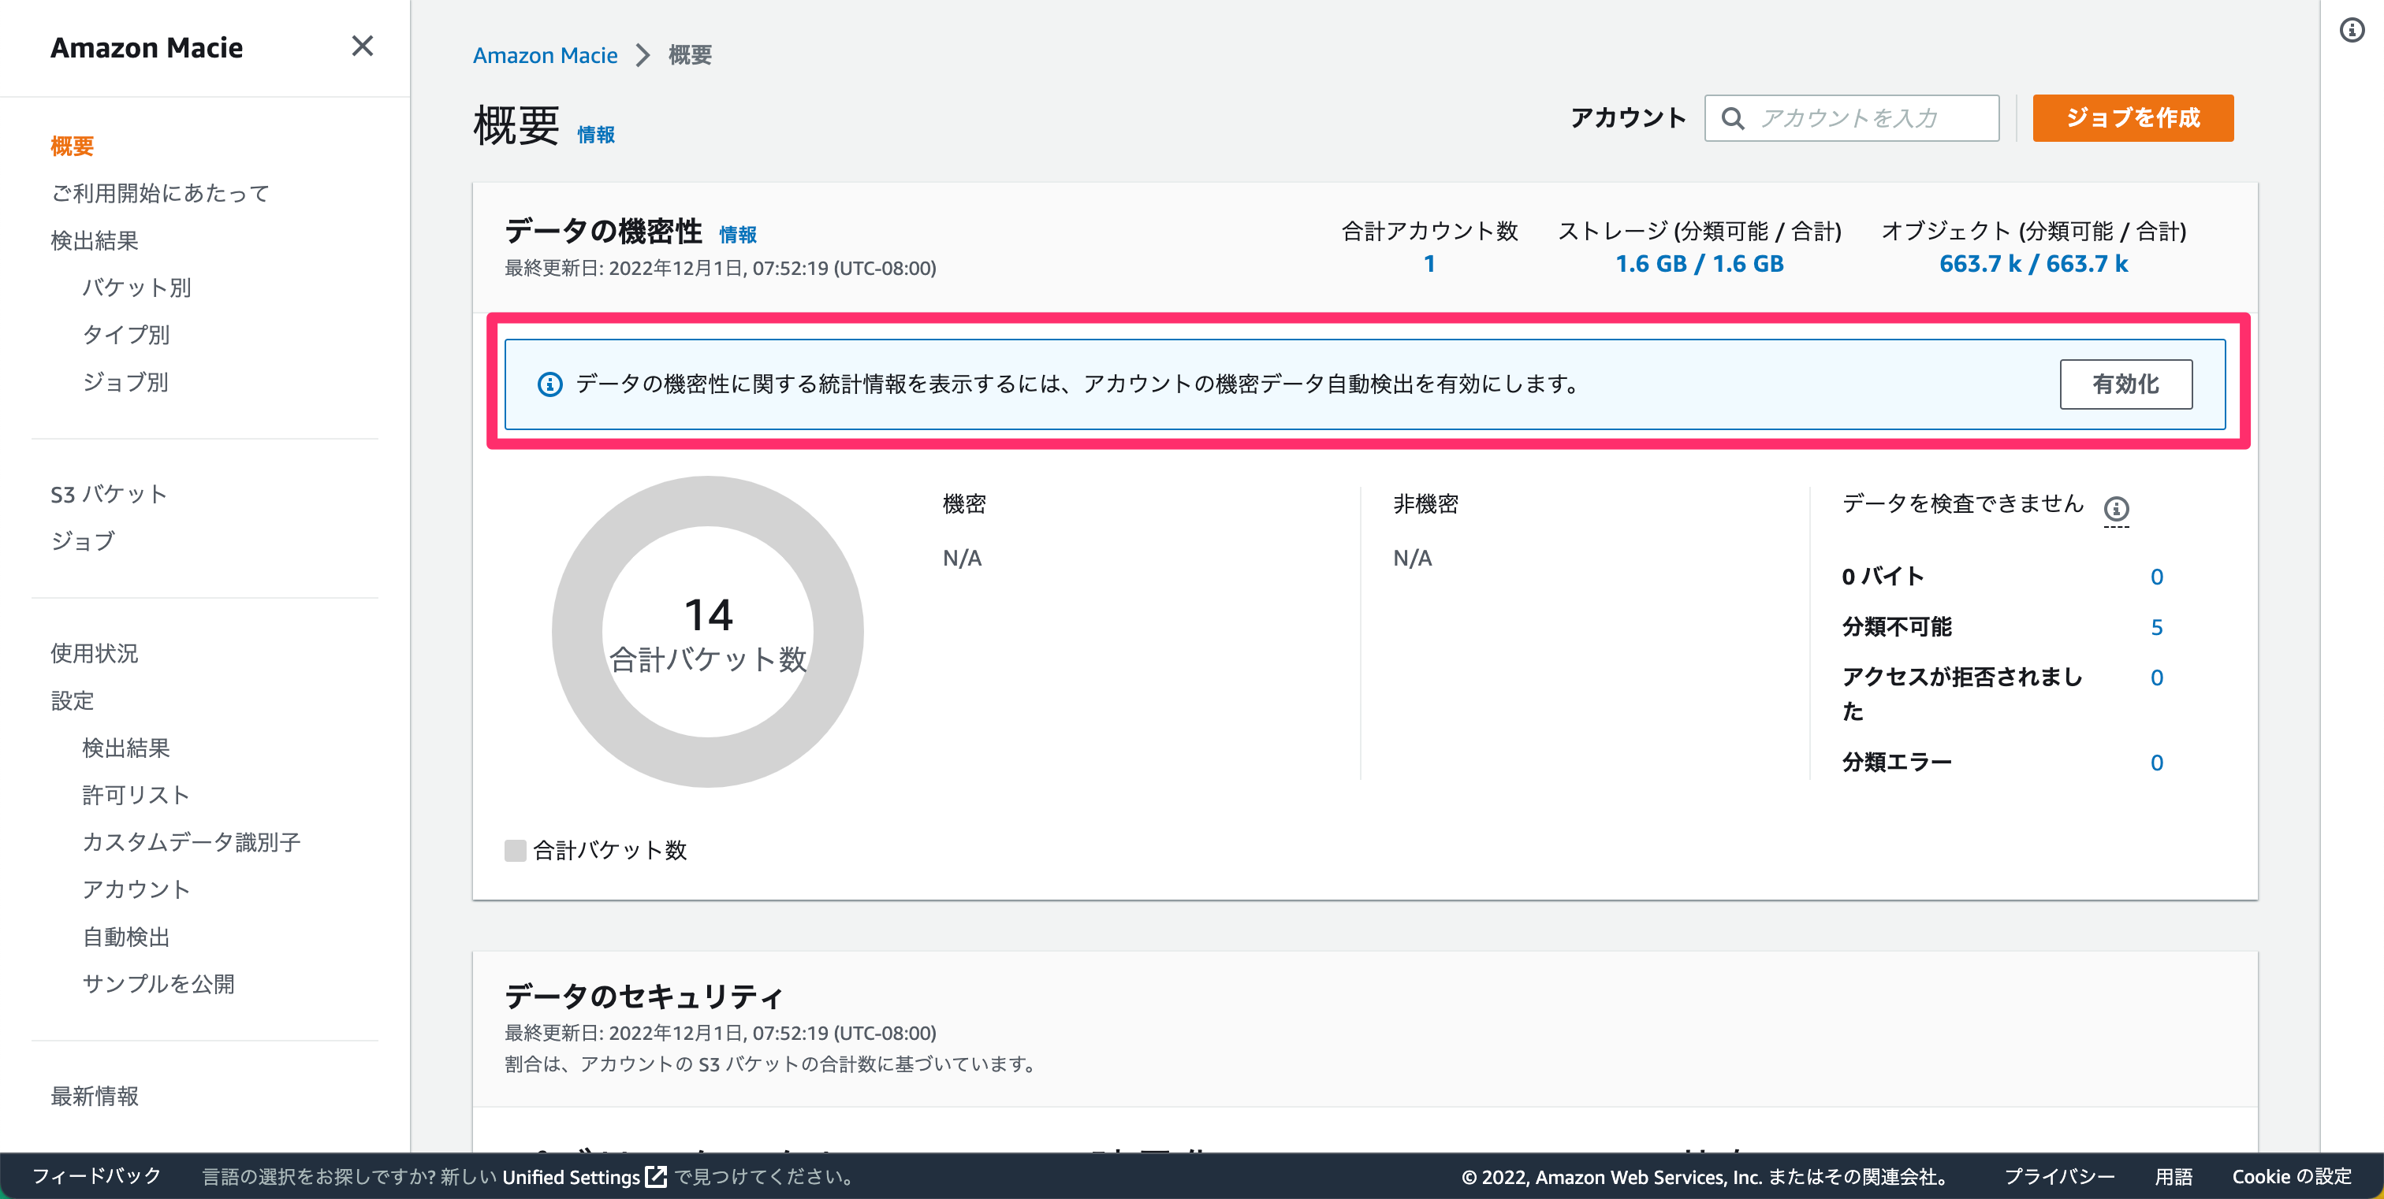Click the 分類不可能 count of 5
This screenshot has width=2384, height=1199.
pyautogui.click(x=2155, y=628)
